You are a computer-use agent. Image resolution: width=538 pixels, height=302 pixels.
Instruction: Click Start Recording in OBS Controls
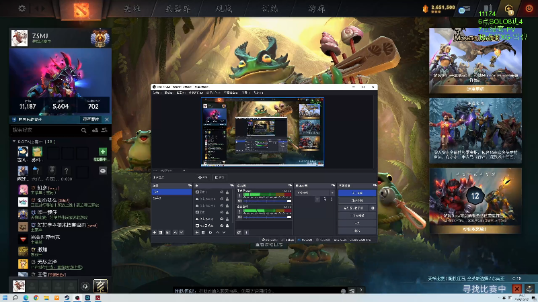(x=357, y=200)
